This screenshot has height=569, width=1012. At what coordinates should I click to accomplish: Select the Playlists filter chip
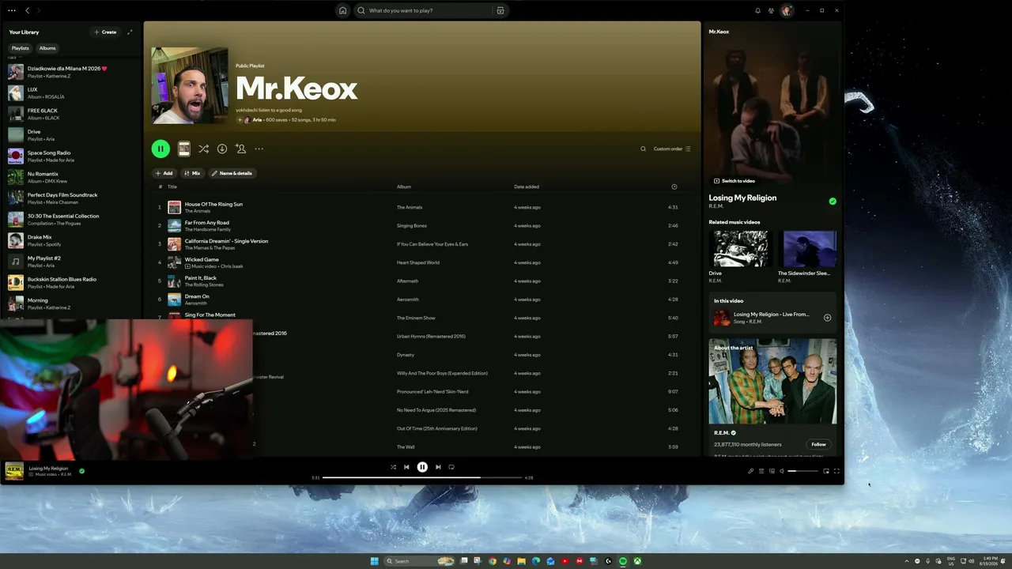20,48
